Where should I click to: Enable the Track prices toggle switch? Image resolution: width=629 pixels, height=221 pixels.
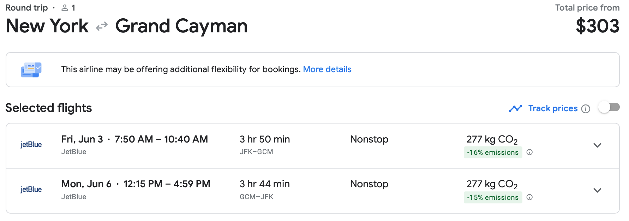[609, 107]
